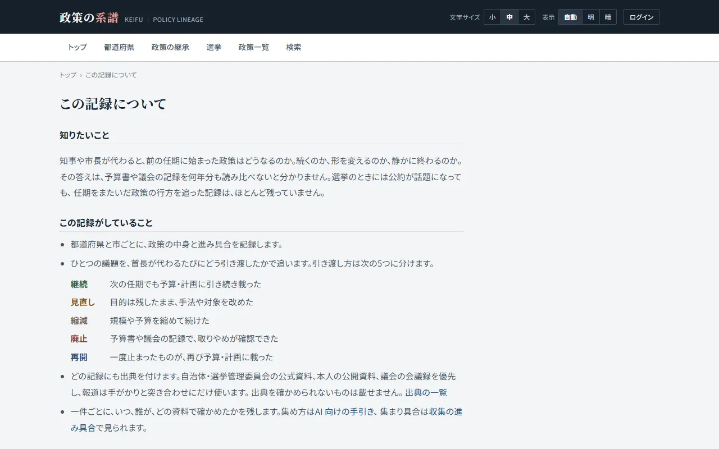Click the 廃止 term label
Viewport: 719px width, 449px height.
coord(79,338)
